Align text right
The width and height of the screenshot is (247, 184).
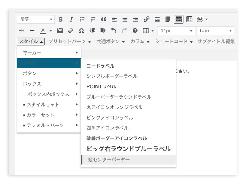point(136,19)
